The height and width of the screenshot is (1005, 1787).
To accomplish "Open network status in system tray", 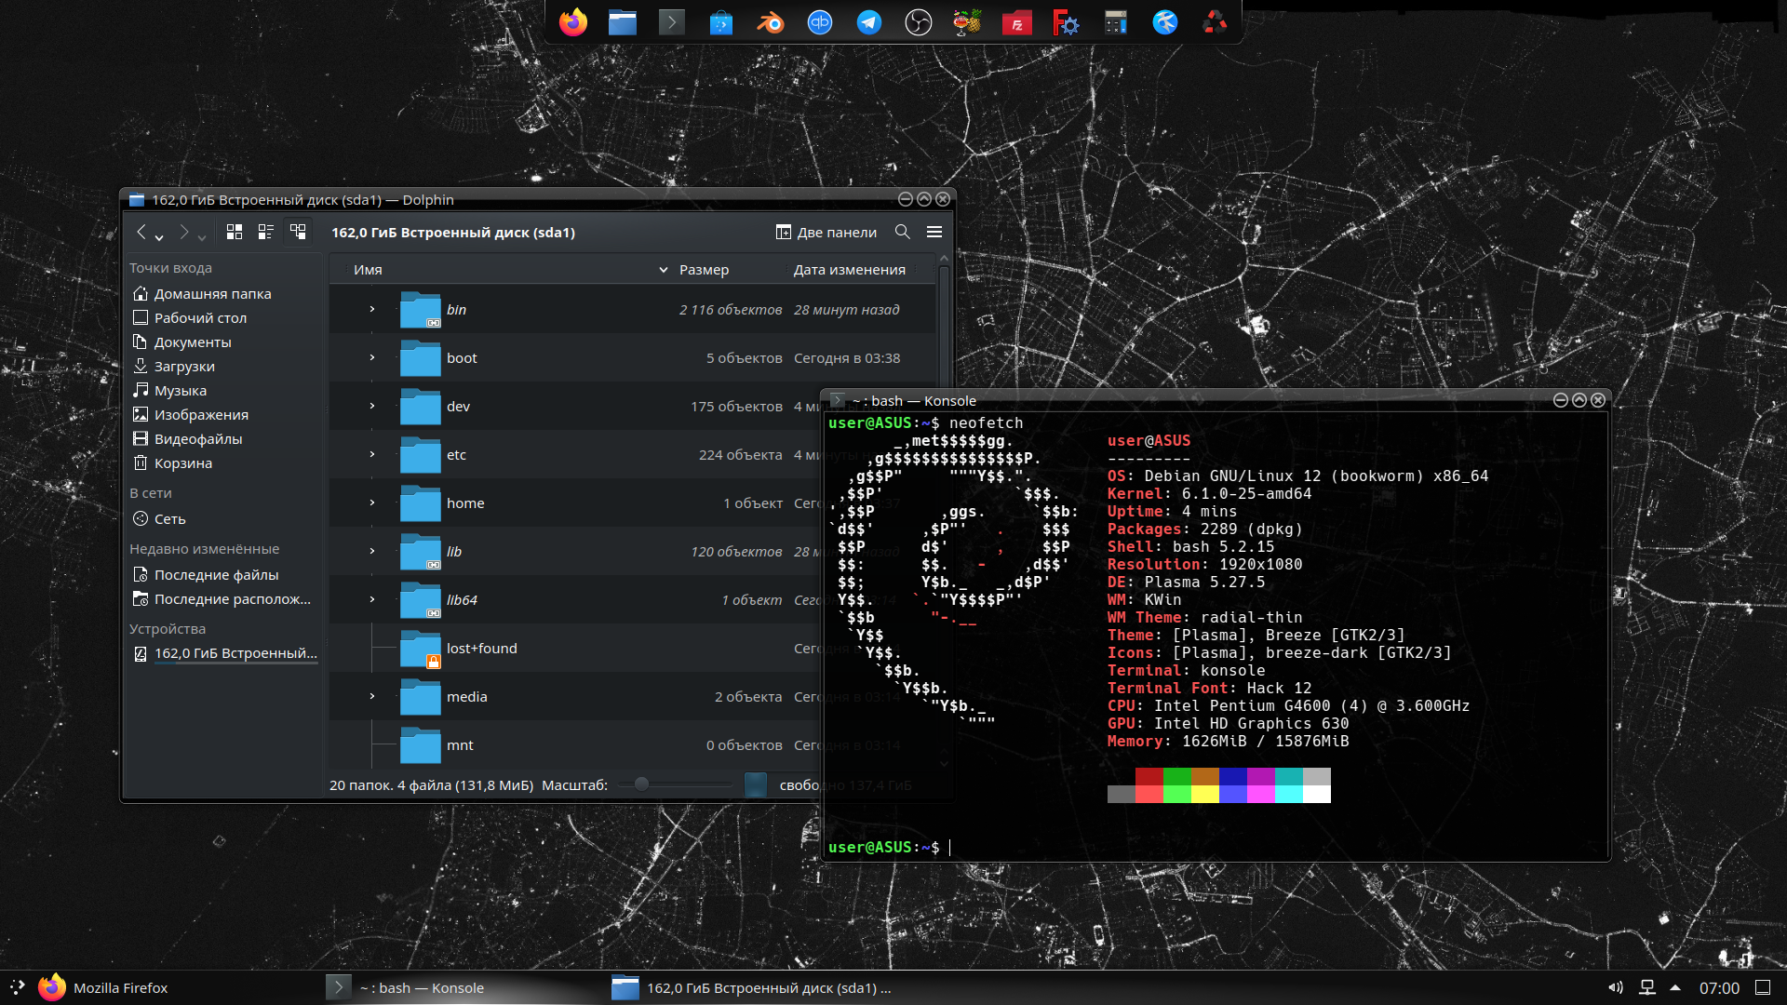I will 1647,987.
